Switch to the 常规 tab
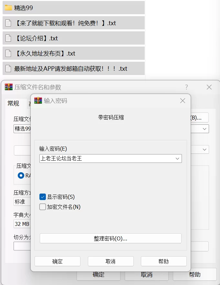 point(13,103)
